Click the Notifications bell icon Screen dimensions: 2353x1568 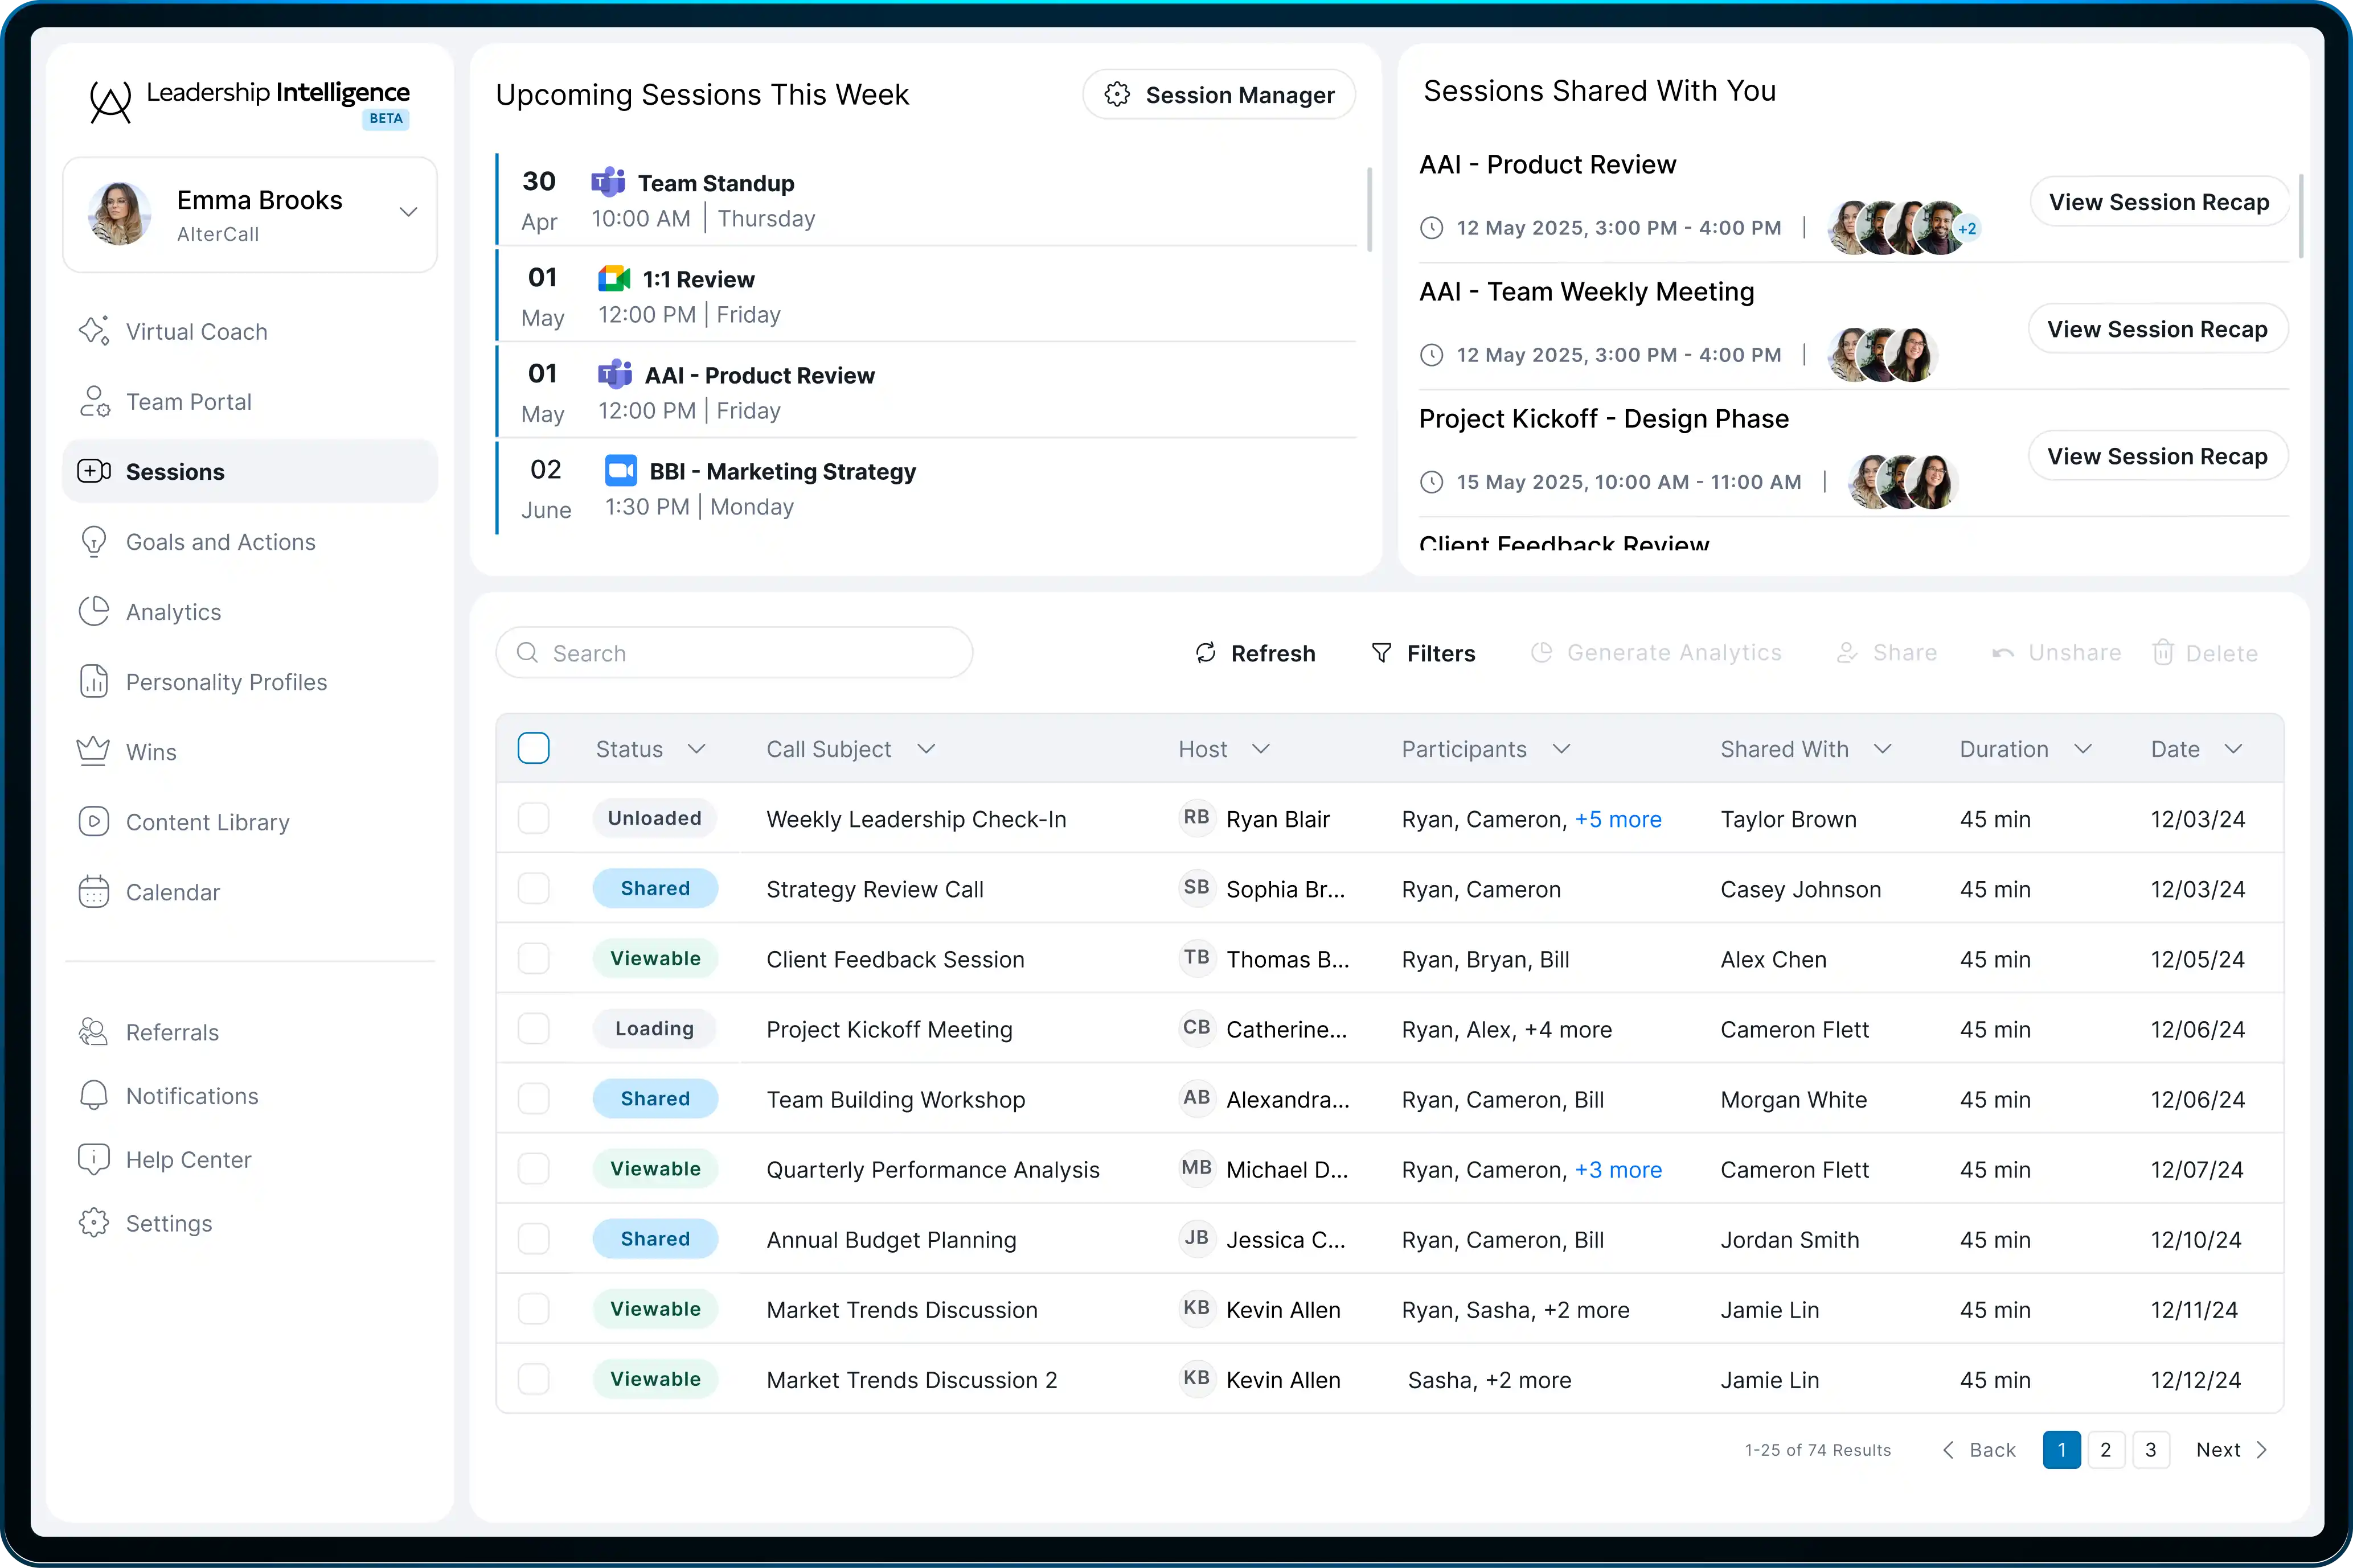click(94, 1096)
